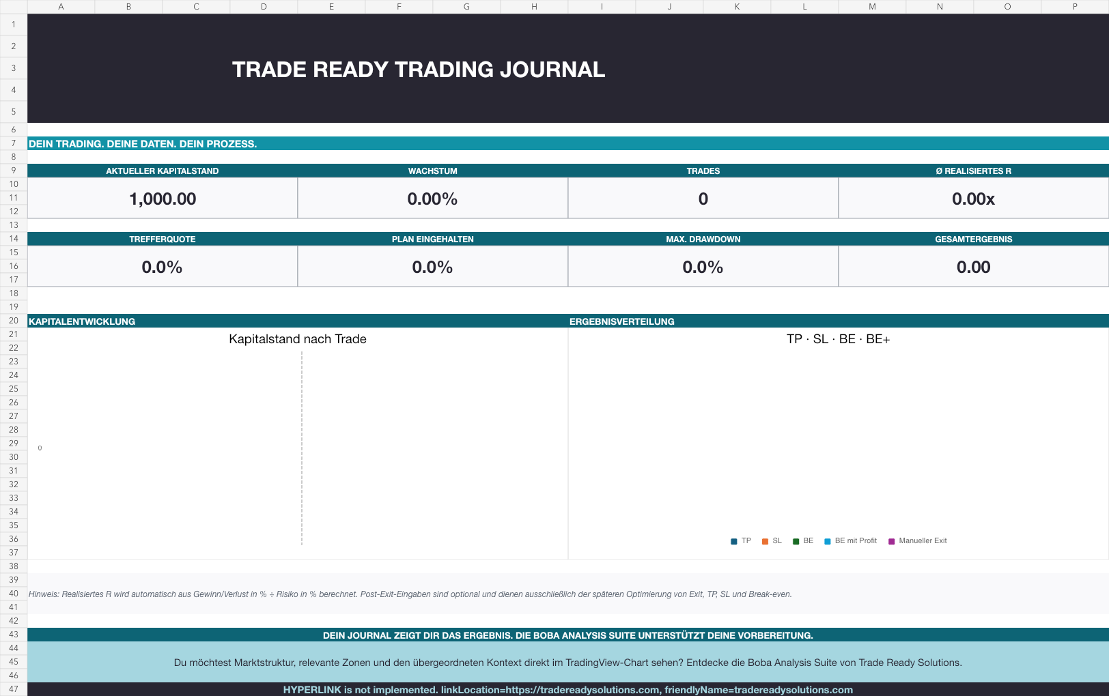Image resolution: width=1109 pixels, height=696 pixels.
Task: Click the WACHSTUM header cell
Action: point(433,171)
